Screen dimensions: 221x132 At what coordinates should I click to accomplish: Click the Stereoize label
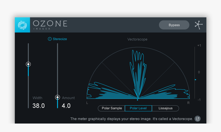60,39
